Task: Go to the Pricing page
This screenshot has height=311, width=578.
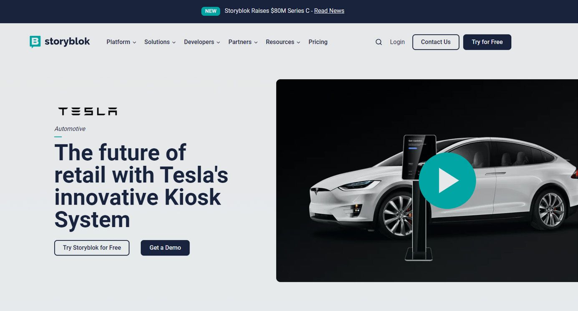Action: coord(318,42)
